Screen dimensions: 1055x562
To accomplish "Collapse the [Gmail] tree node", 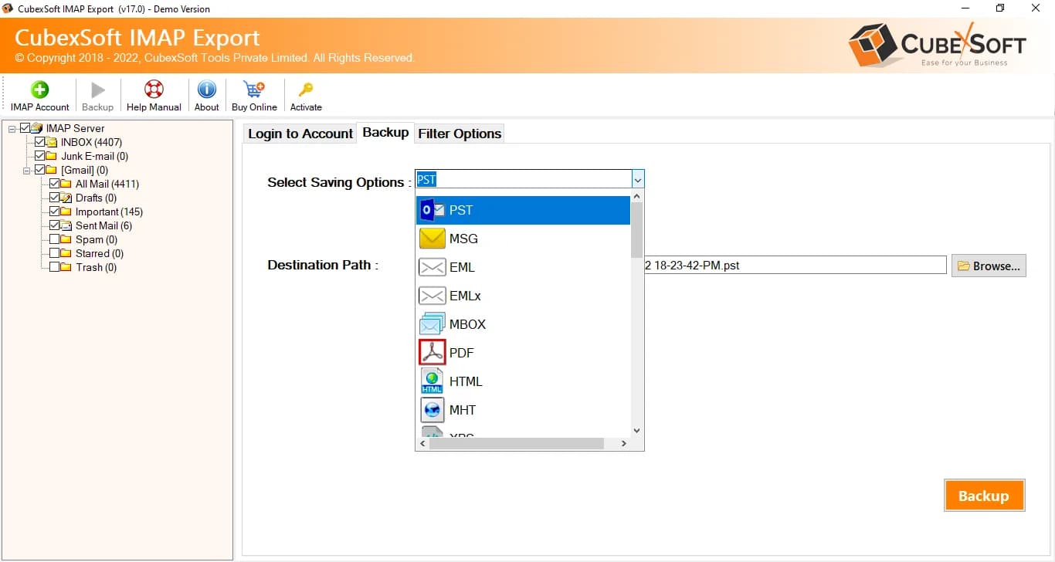I will click(26, 170).
